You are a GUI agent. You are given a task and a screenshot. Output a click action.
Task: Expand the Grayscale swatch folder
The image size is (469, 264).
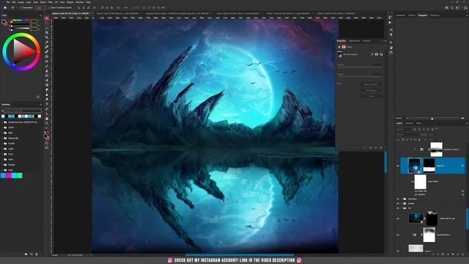point(2,139)
